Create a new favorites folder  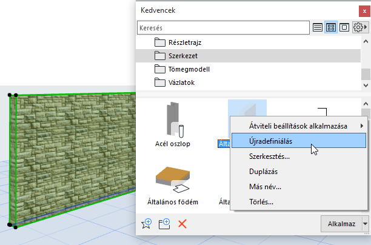164,224
